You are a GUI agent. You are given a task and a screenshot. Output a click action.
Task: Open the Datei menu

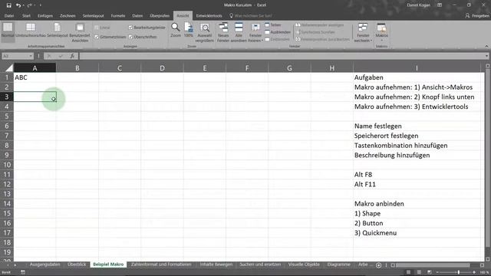click(x=9, y=15)
